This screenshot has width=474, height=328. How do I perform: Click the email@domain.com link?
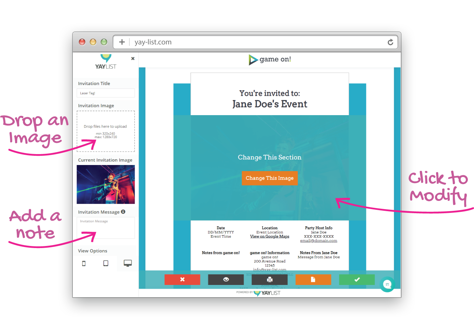(319, 241)
